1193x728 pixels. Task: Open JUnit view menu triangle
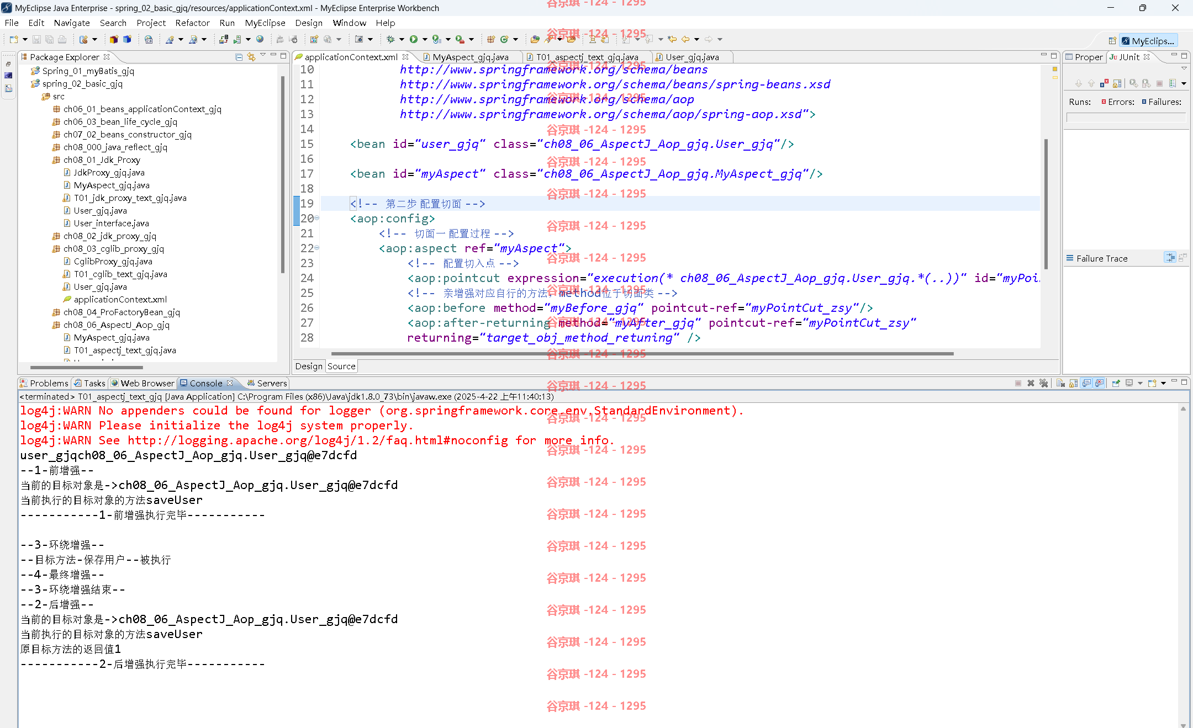click(1184, 68)
